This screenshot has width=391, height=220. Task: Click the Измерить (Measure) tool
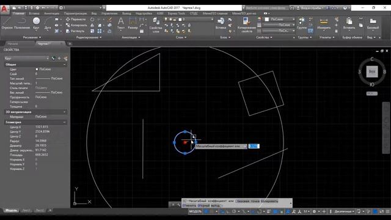[324, 23]
